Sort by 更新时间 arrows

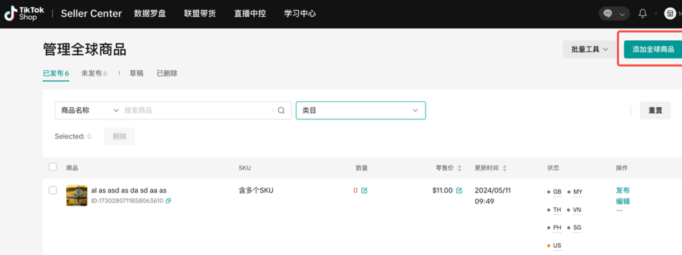pos(505,168)
